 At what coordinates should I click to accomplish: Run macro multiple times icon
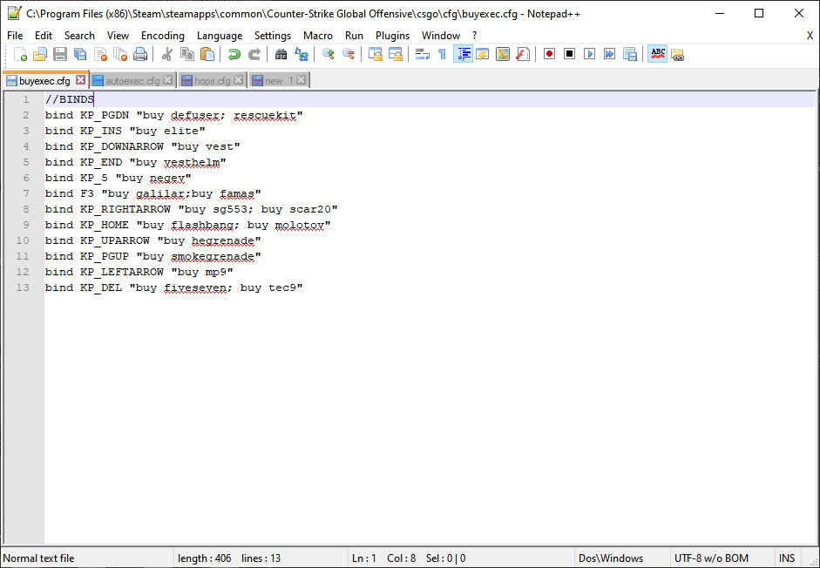point(609,54)
